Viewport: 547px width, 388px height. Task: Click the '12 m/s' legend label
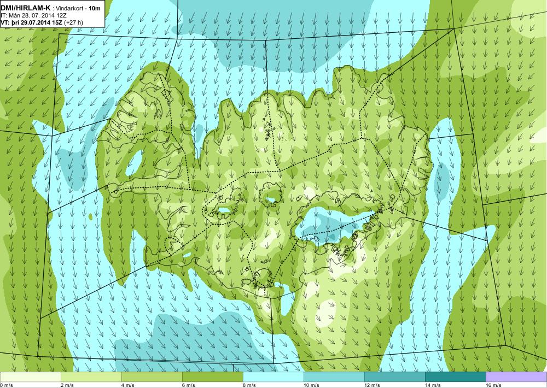click(372, 385)
